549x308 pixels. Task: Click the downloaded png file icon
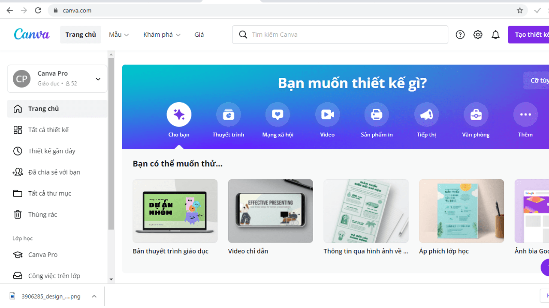point(12,296)
